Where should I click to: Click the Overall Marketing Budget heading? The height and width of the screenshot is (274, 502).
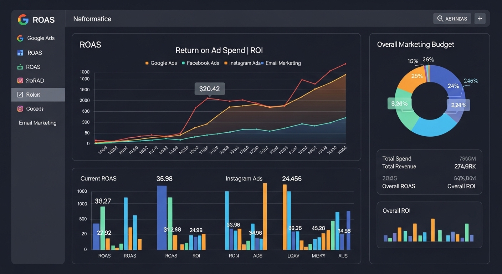[x=416, y=45]
